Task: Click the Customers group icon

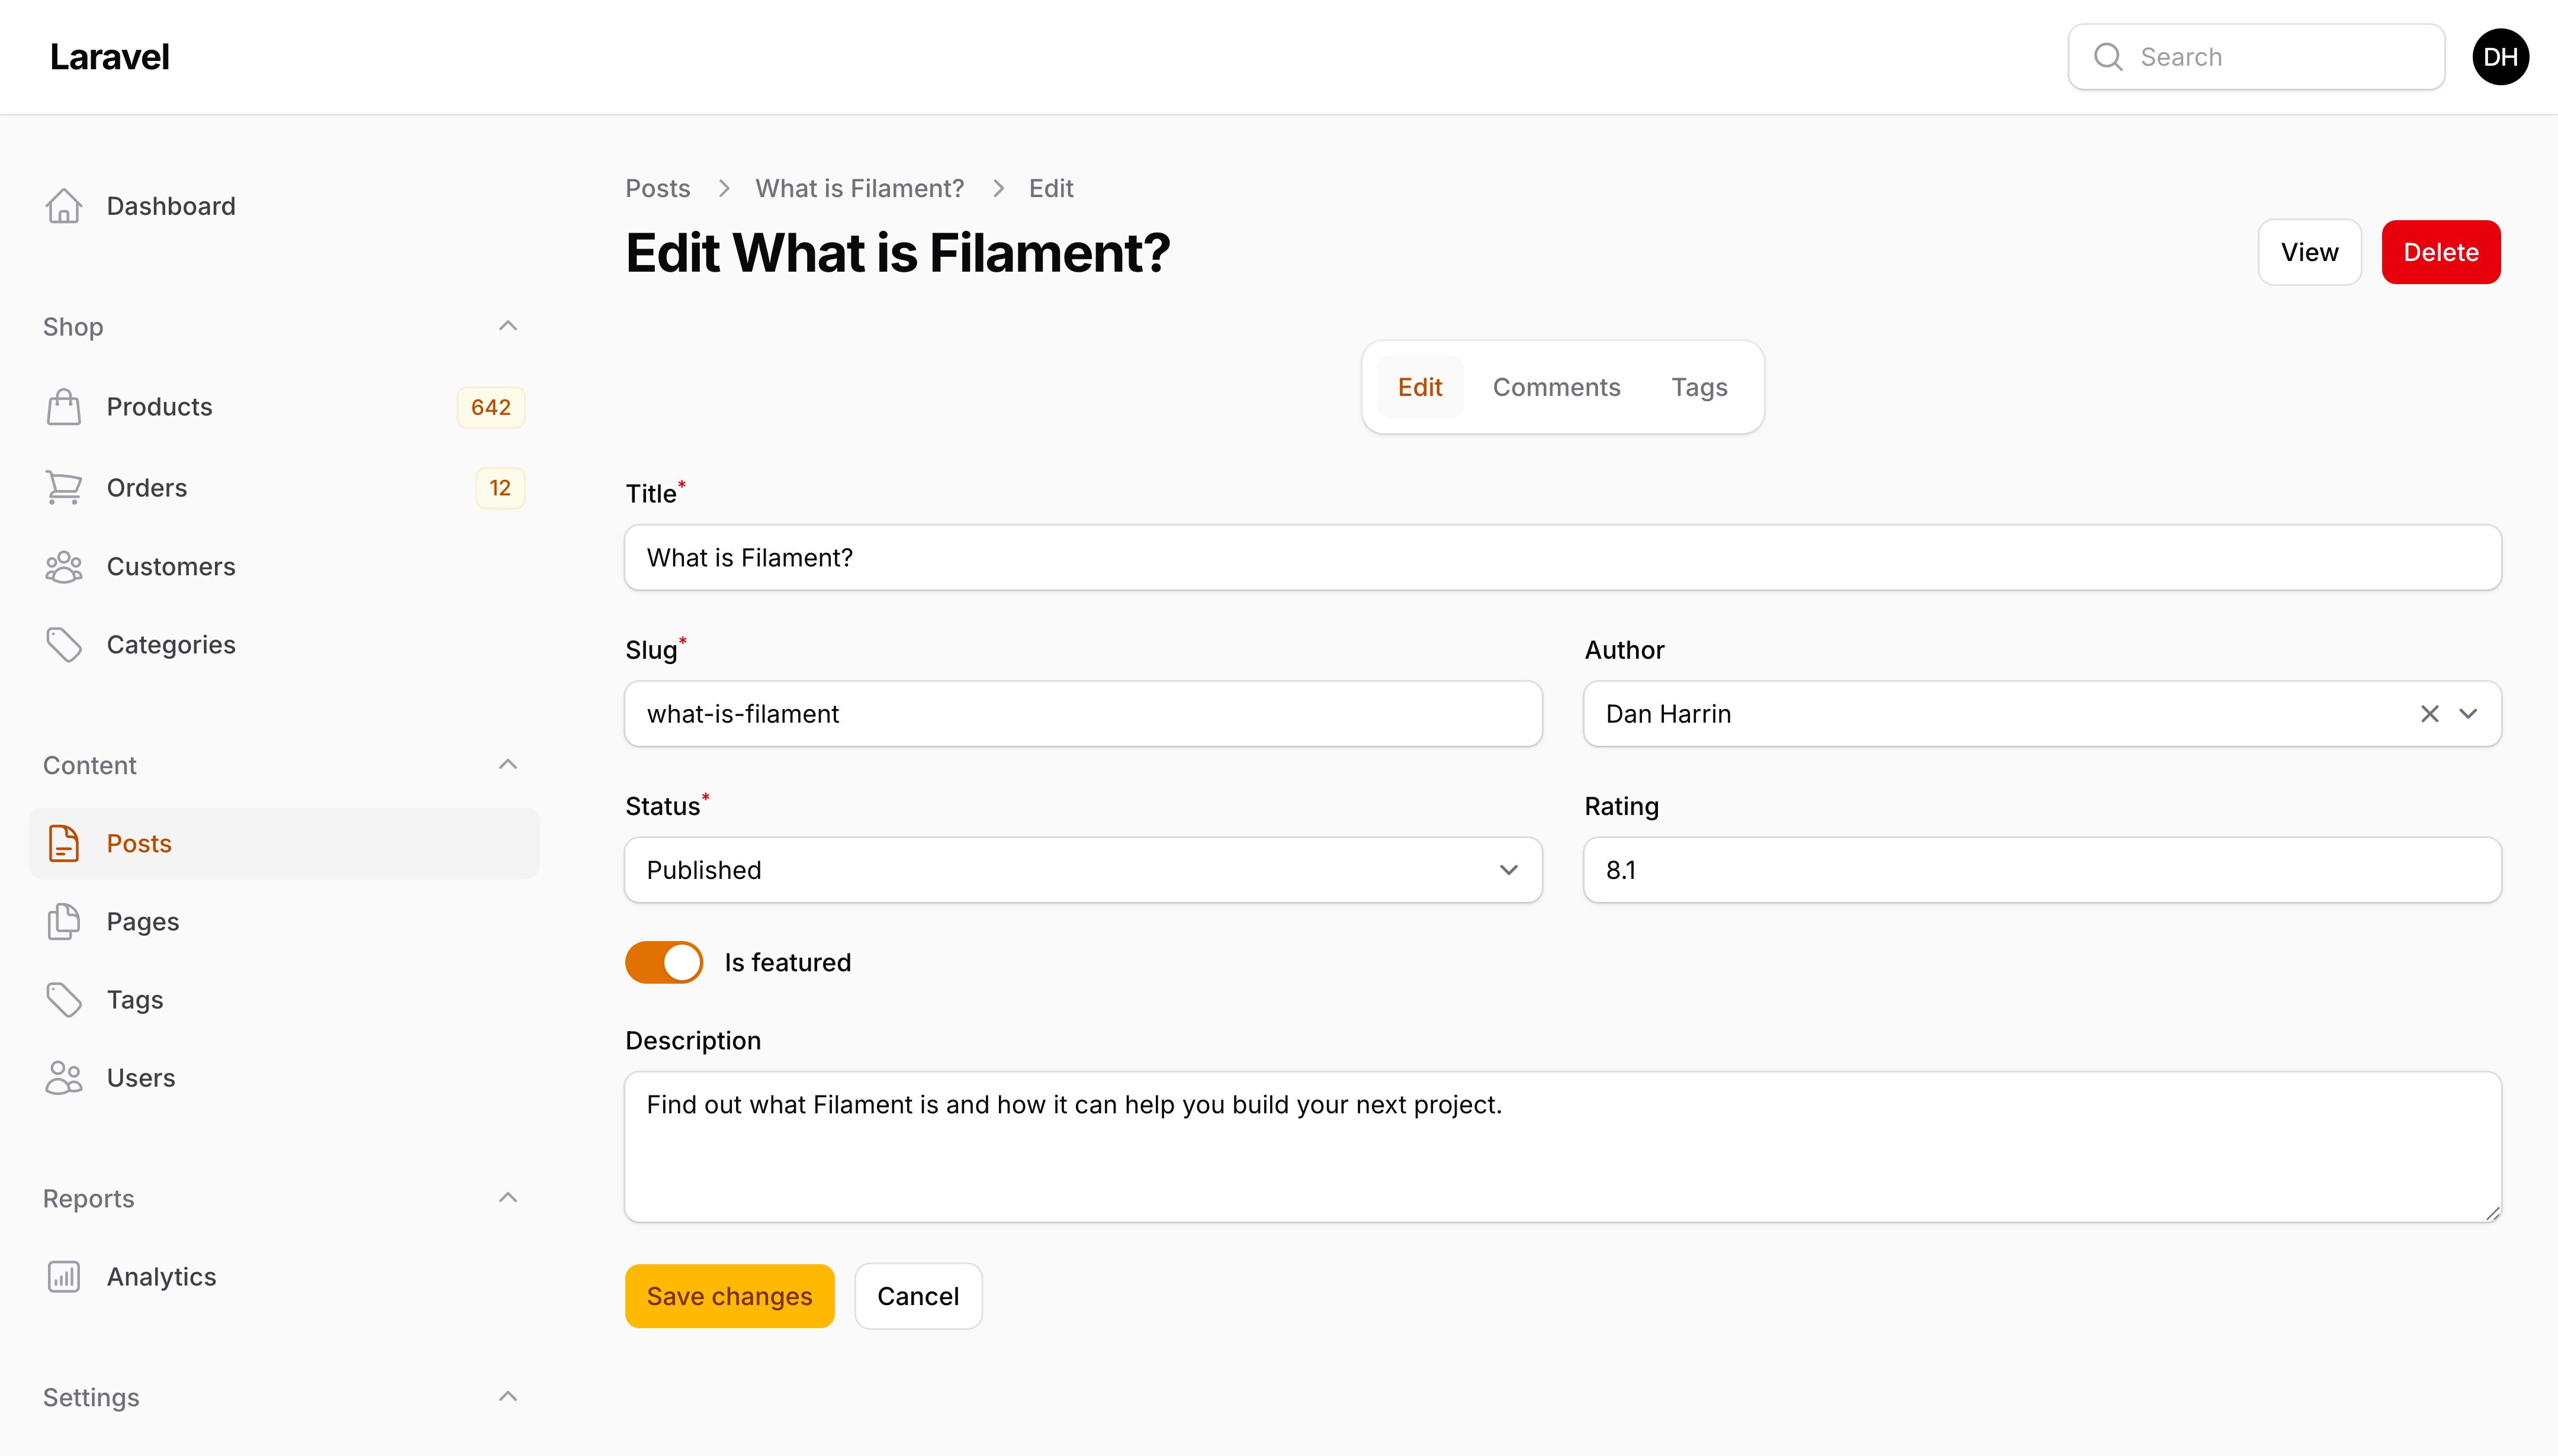Action: coord(64,567)
